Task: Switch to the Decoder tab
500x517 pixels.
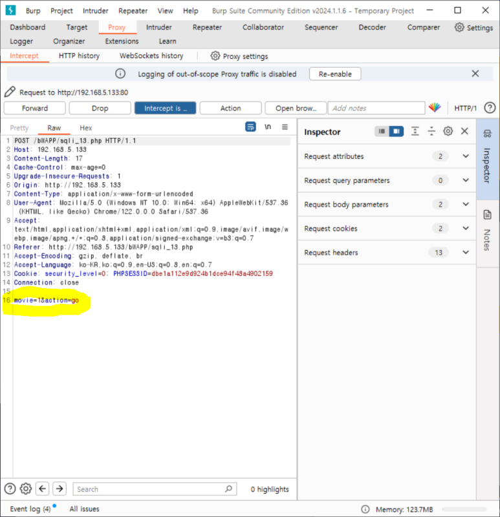Action: click(x=373, y=27)
